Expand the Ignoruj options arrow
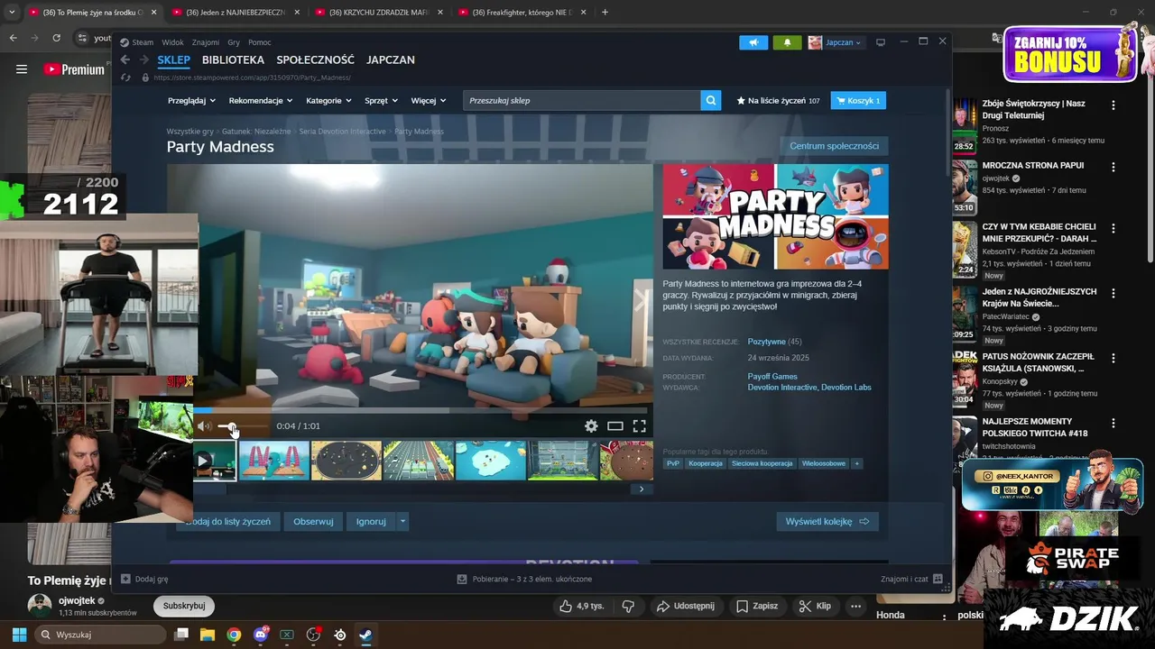 pos(402,521)
